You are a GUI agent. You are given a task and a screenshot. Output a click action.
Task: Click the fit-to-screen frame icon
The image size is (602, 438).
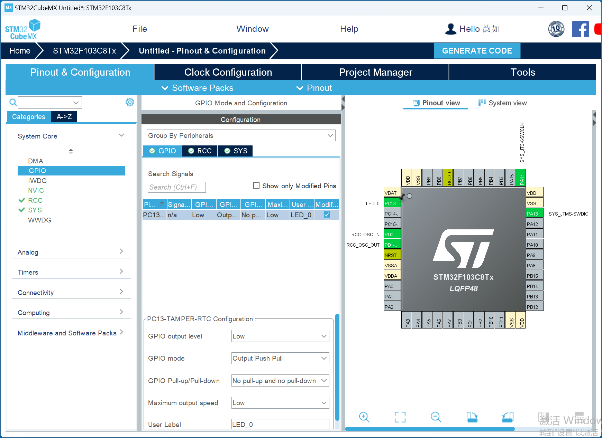point(400,417)
